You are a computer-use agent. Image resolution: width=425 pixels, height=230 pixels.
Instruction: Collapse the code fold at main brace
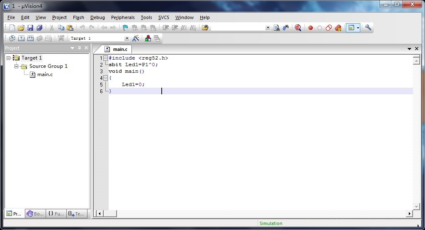pyautogui.click(x=105, y=78)
